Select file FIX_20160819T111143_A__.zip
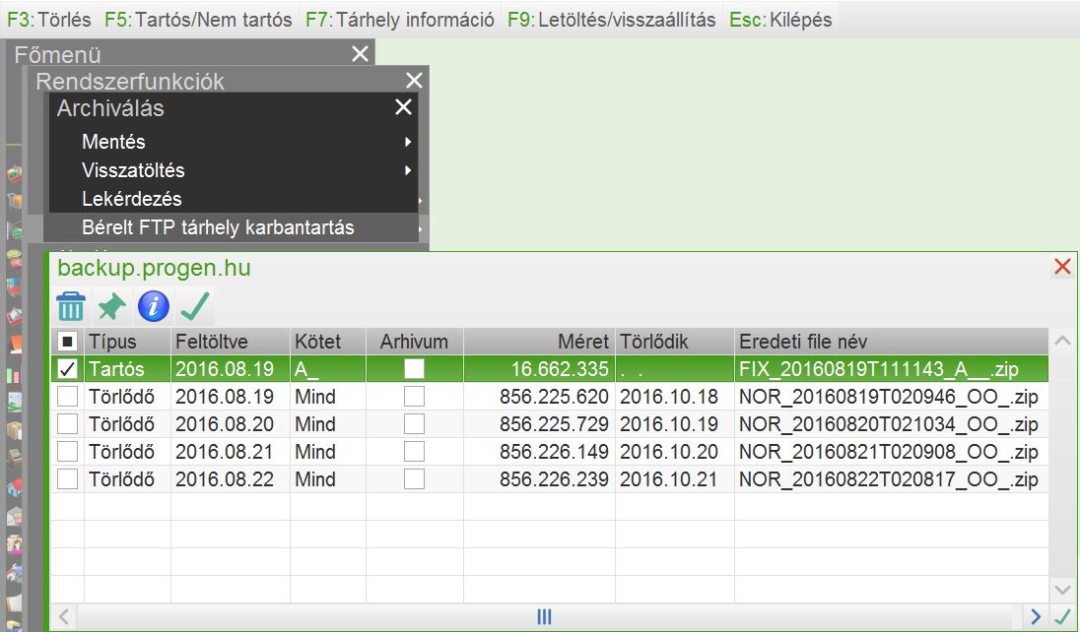 pos(879,369)
